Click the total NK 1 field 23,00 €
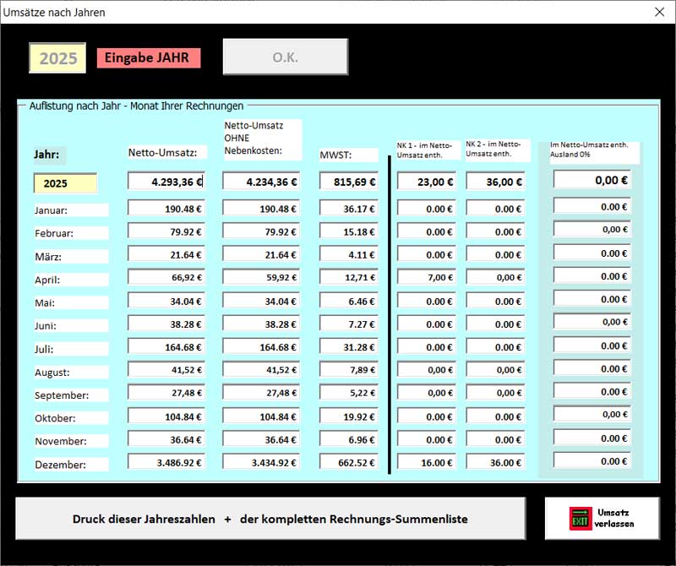This screenshot has height=566, width=676. point(427,181)
